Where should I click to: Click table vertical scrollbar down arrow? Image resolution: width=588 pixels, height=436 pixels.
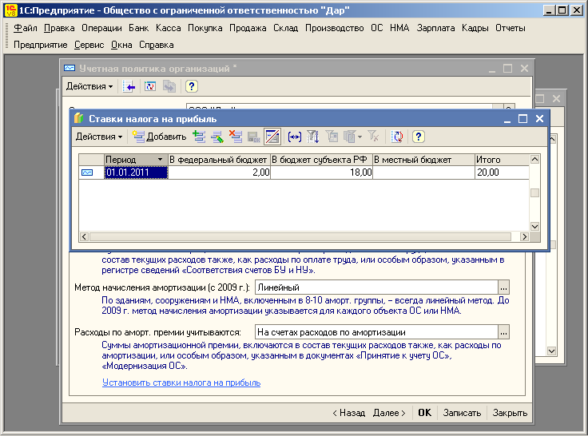pos(534,227)
